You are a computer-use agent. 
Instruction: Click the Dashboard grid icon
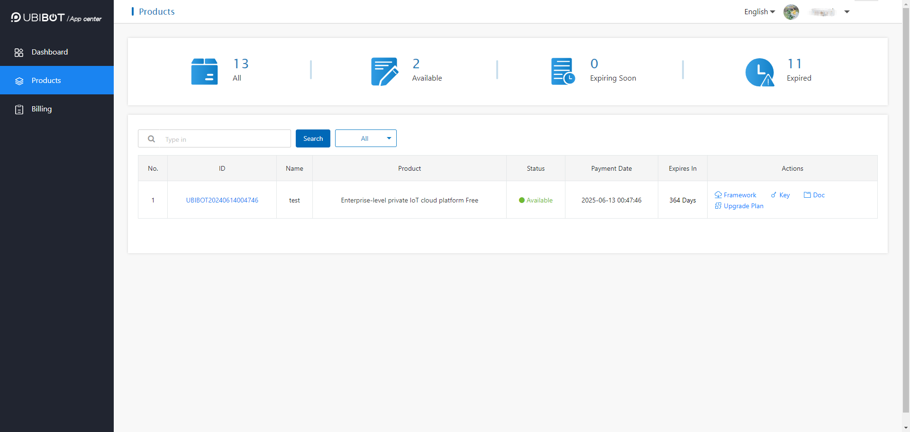pos(19,53)
